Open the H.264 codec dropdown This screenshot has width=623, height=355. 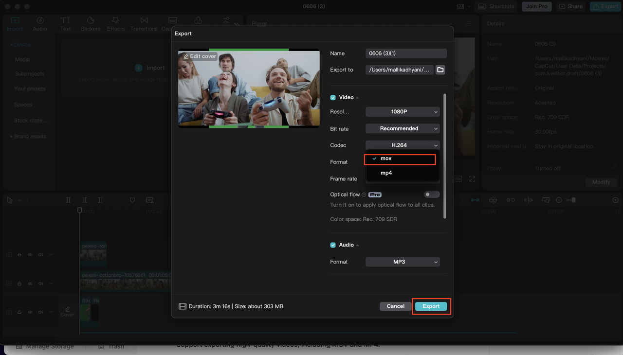click(403, 145)
